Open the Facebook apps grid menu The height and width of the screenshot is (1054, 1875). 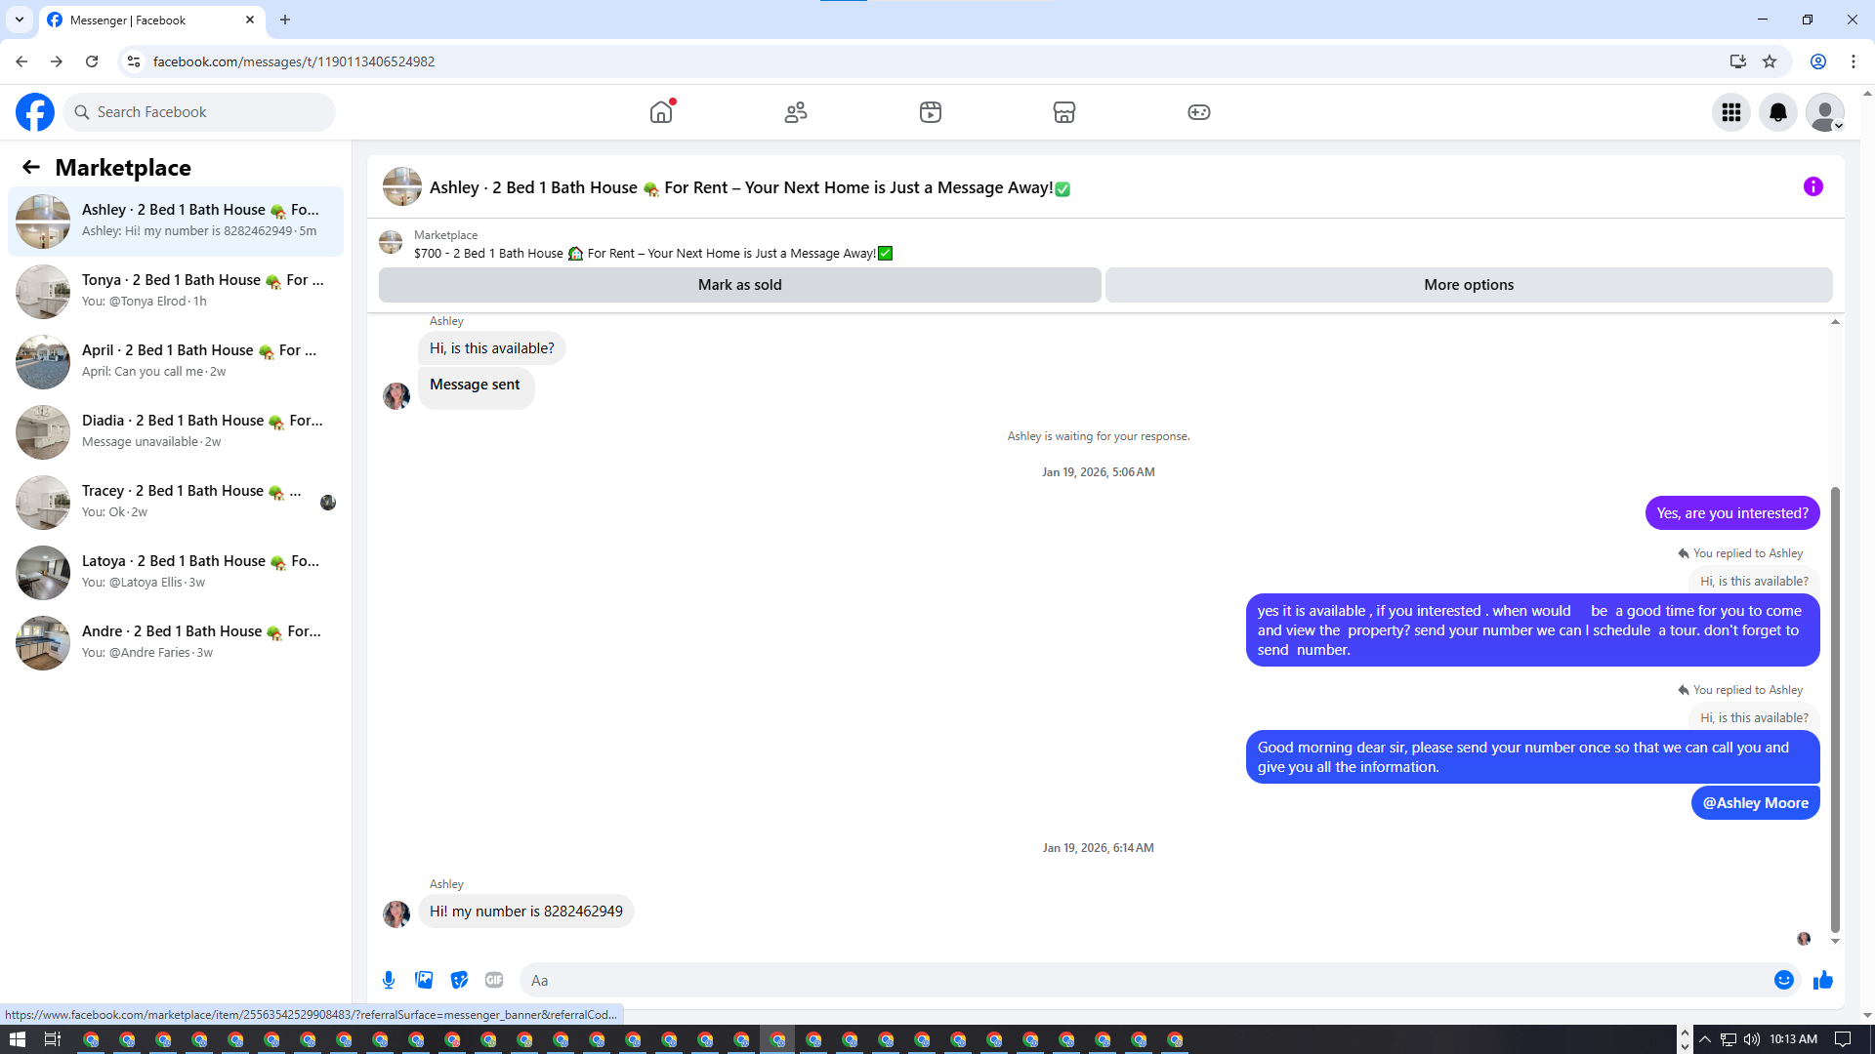(1730, 112)
